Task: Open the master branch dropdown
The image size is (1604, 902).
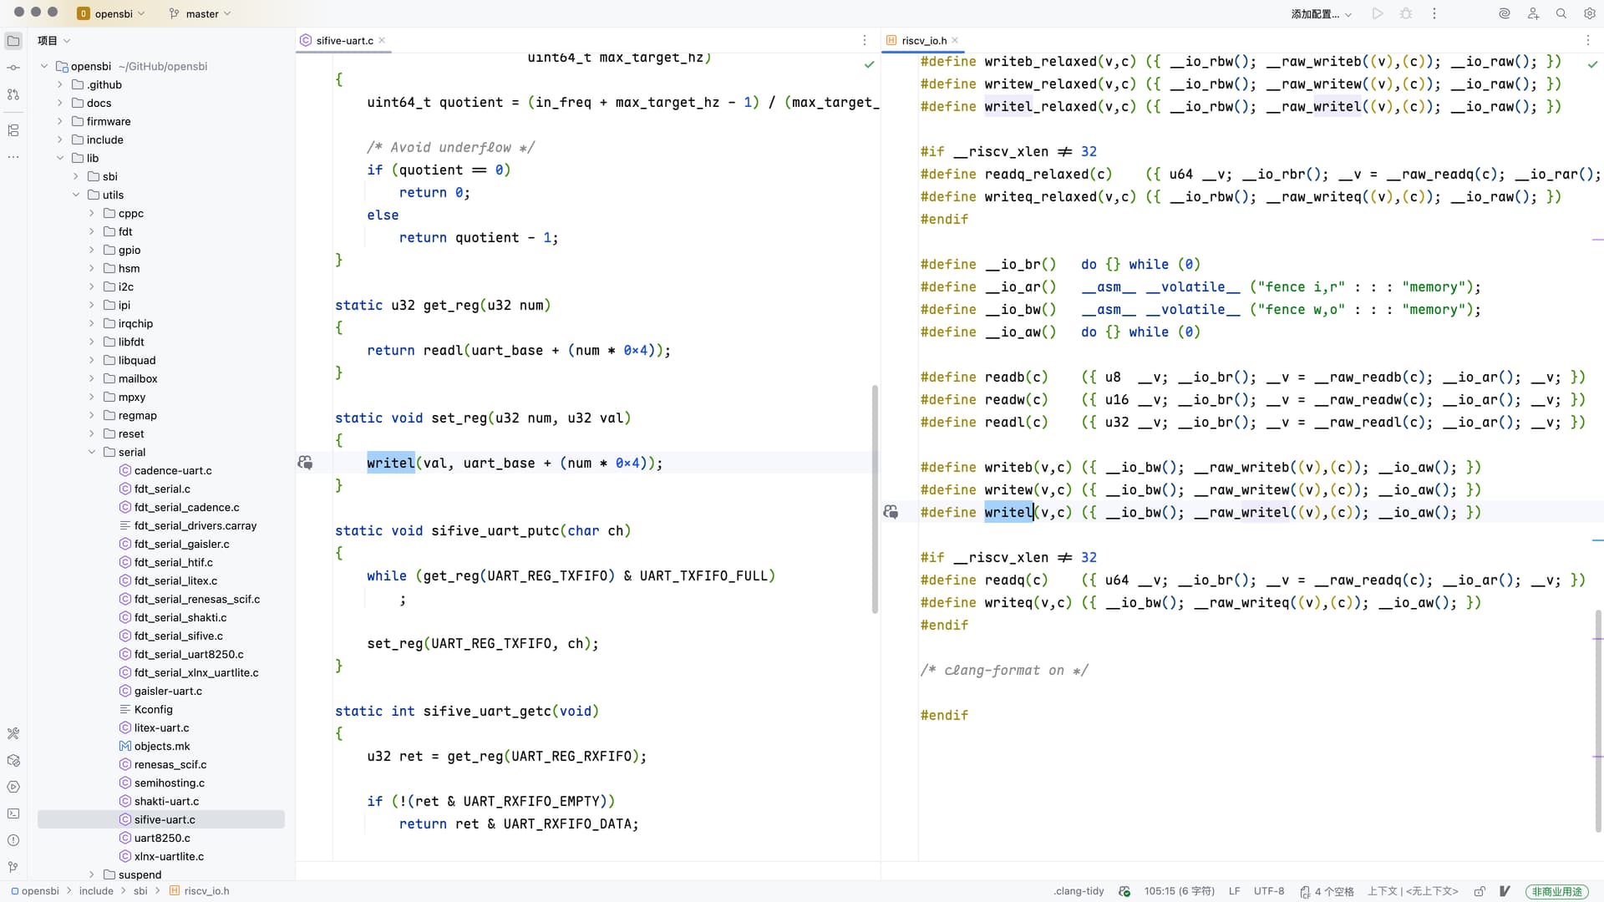Action: click(x=200, y=13)
